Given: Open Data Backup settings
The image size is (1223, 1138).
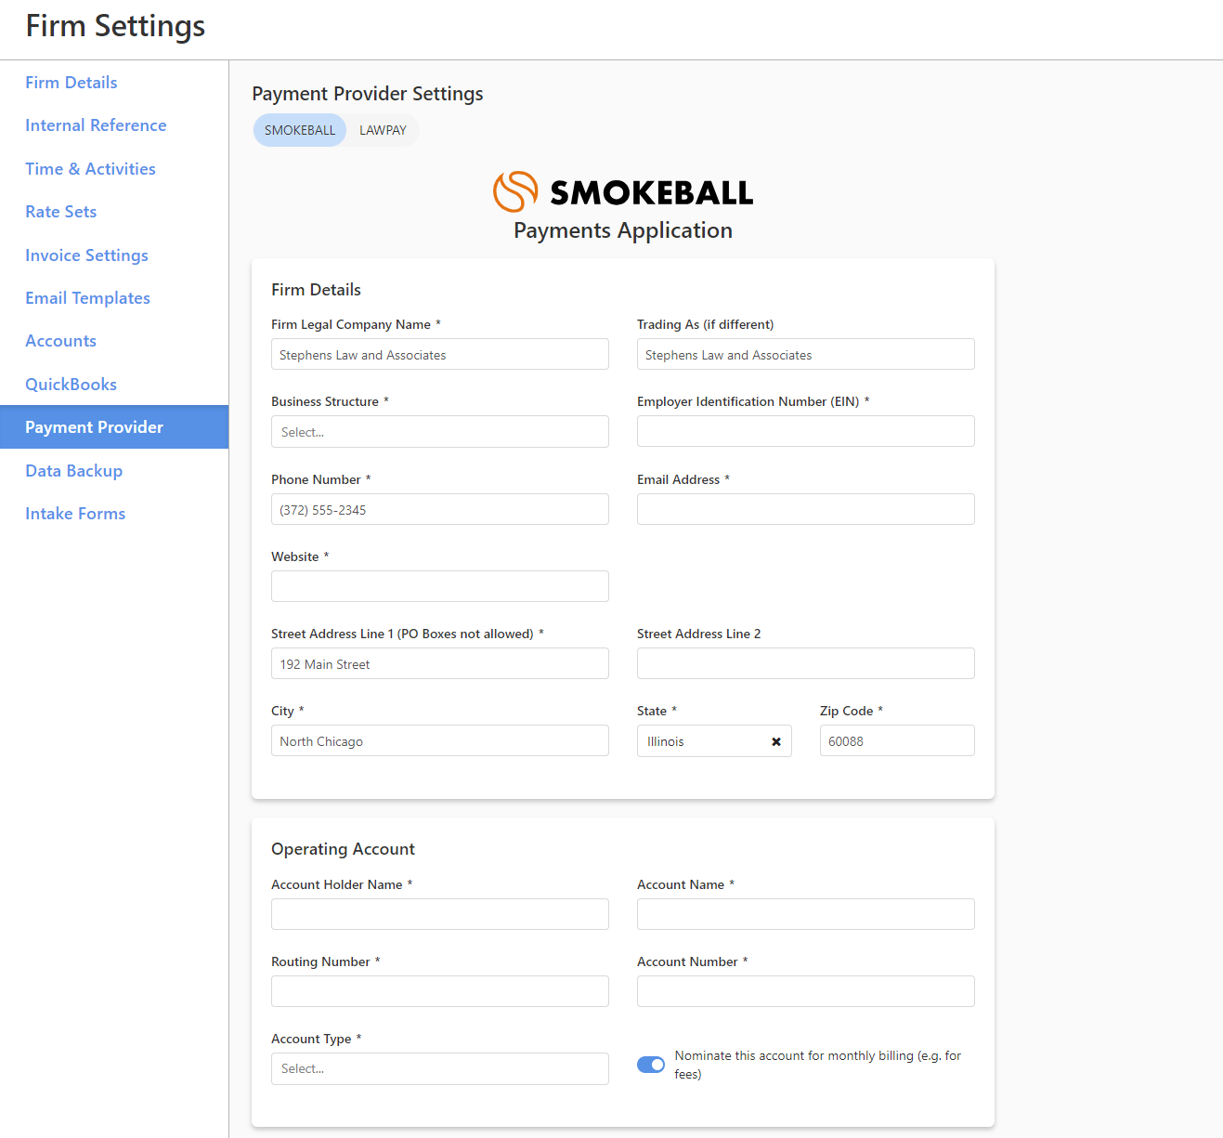Looking at the screenshot, I should pos(73,471).
